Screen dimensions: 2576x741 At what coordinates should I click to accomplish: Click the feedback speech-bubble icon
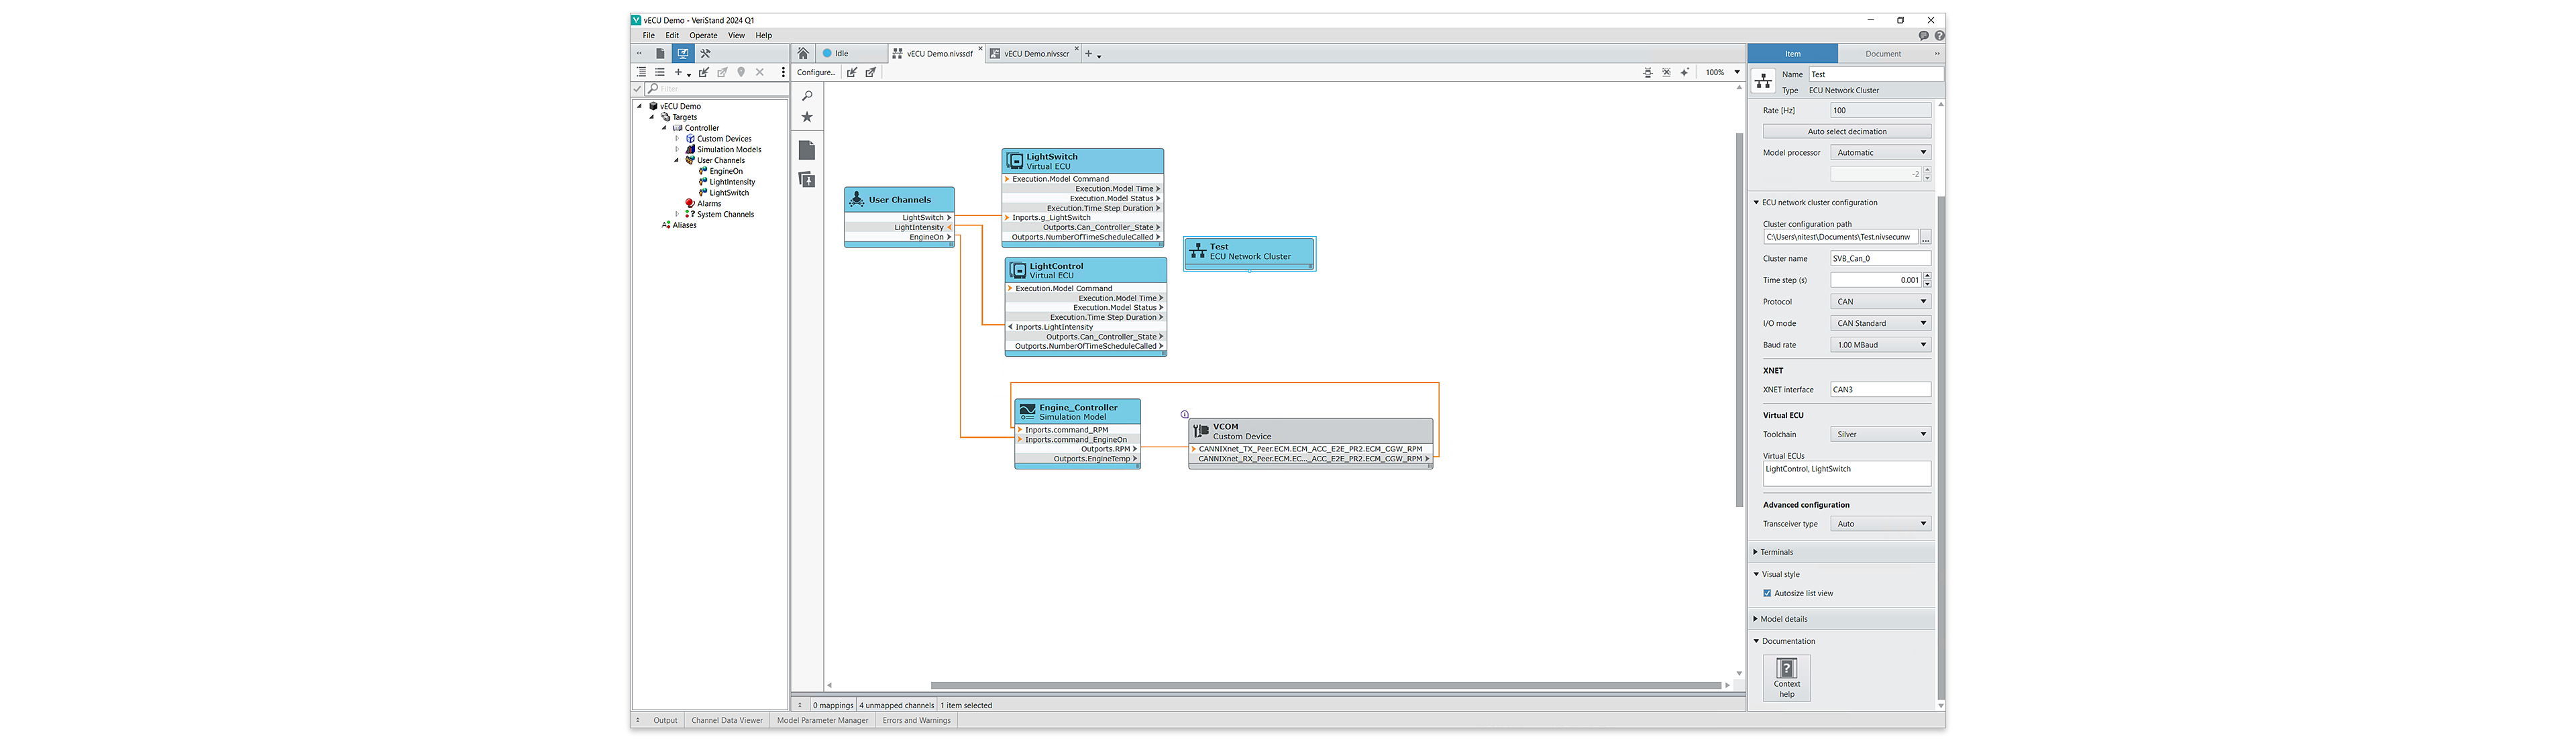[1923, 35]
